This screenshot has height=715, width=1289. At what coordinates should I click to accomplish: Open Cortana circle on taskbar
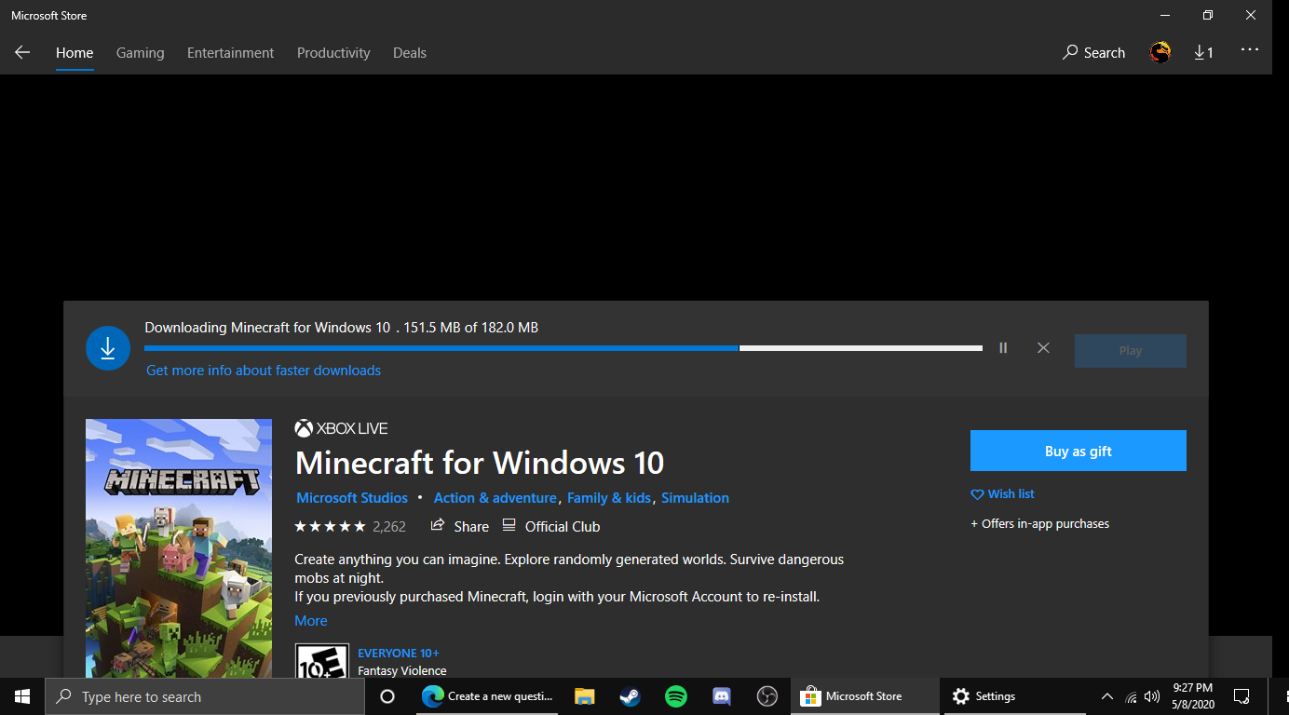pos(387,696)
